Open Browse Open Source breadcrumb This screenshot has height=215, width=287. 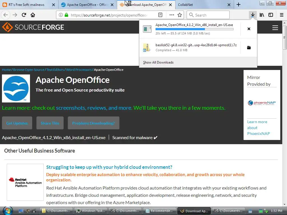click(x=29, y=70)
